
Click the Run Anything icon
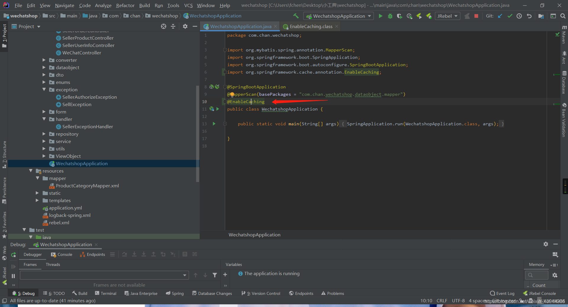tap(553, 16)
